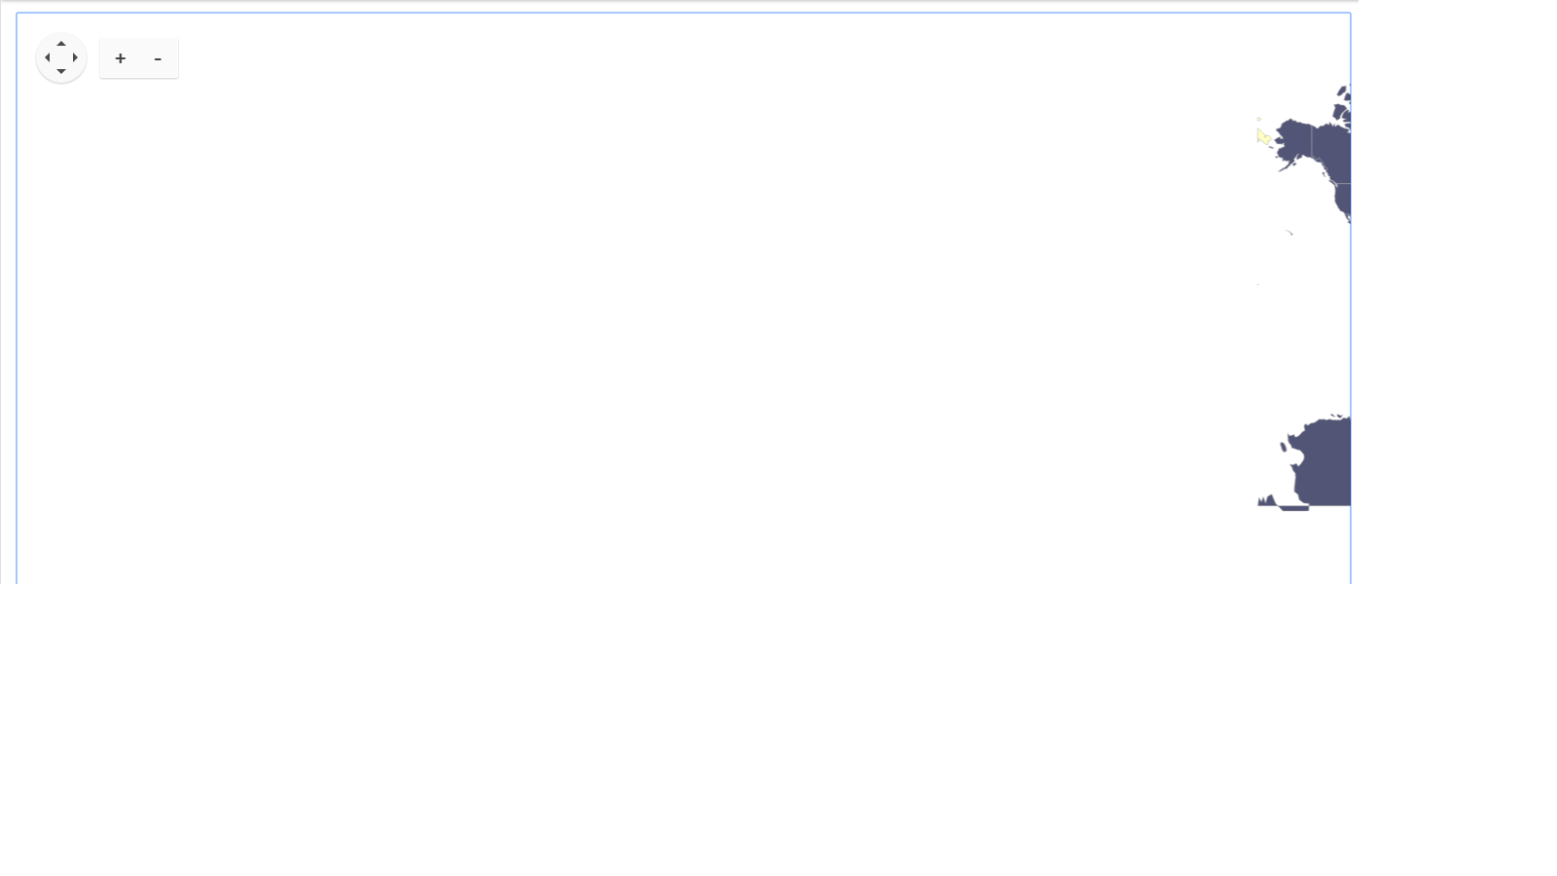Pan the map down with the bottom arrow

tap(61, 71)
